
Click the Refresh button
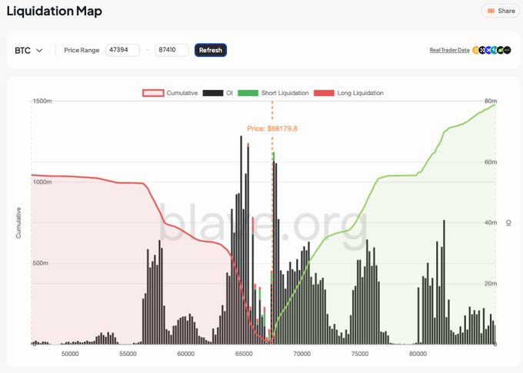[211, 50]
